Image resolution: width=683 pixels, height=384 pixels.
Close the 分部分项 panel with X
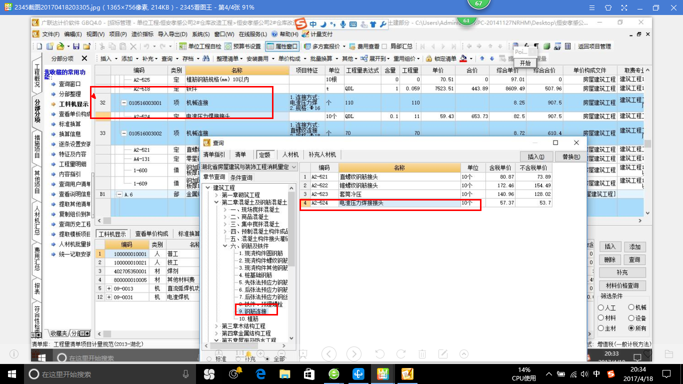pos(84,58)
